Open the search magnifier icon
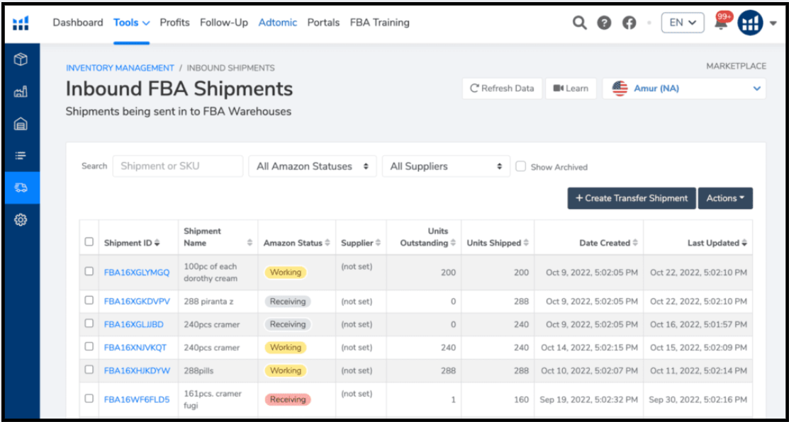789x422 pixels. tap(580, 23)
